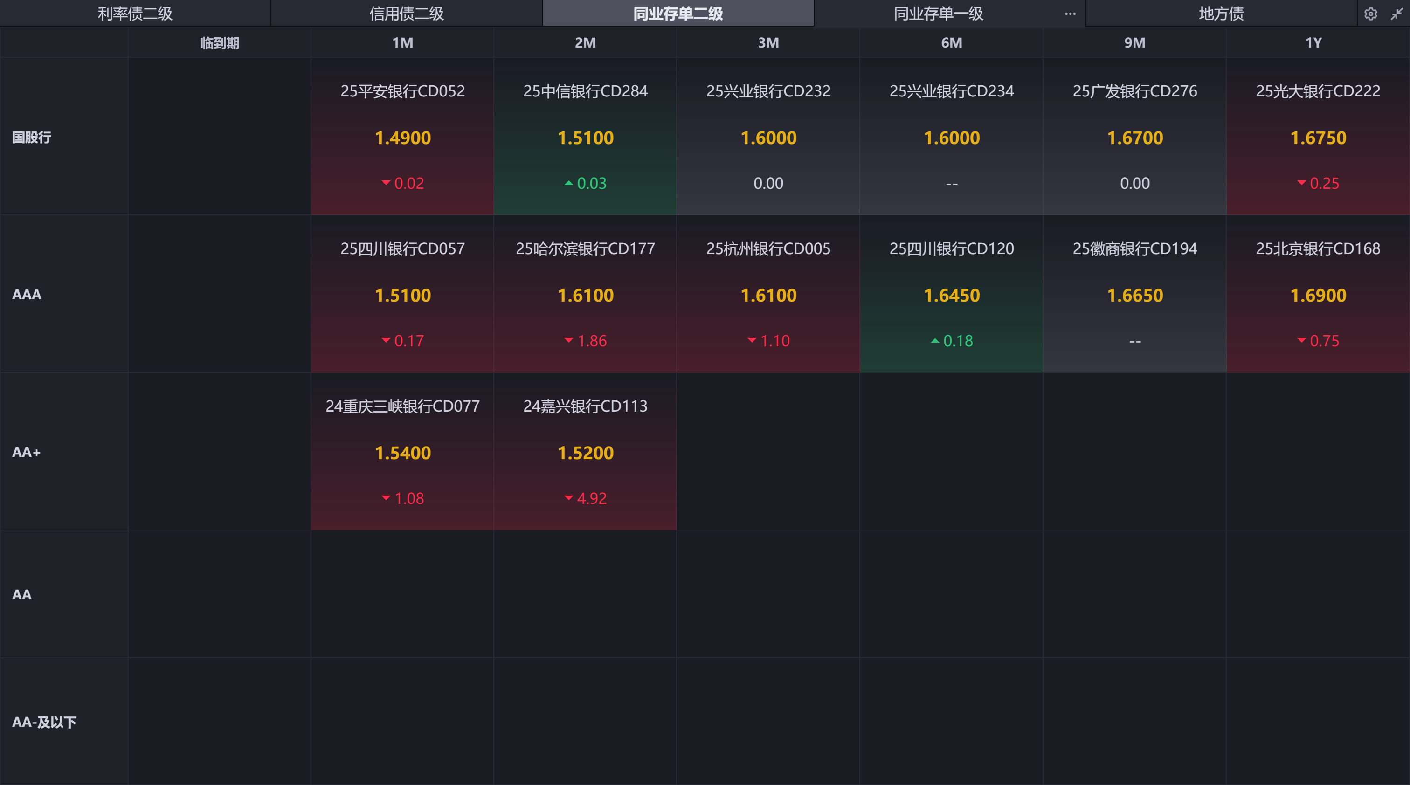Select the 24嘉兴银行CD113 cell
This screenshot has height=785, width=1410.
[x=585, y=452]
